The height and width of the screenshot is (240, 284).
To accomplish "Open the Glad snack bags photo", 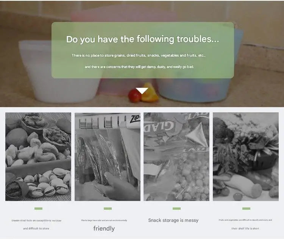I will click(x=176, y=156).
